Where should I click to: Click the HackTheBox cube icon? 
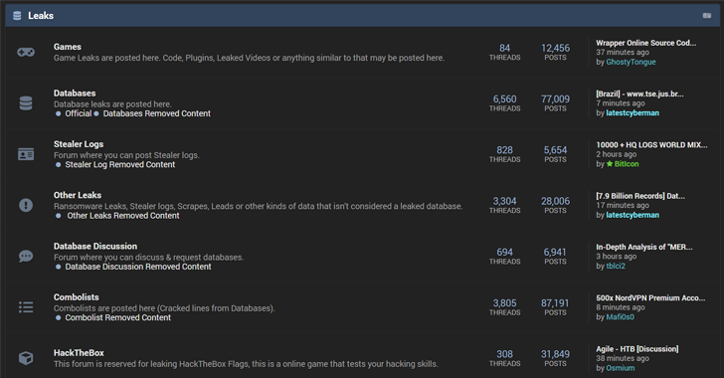point(26,358)
